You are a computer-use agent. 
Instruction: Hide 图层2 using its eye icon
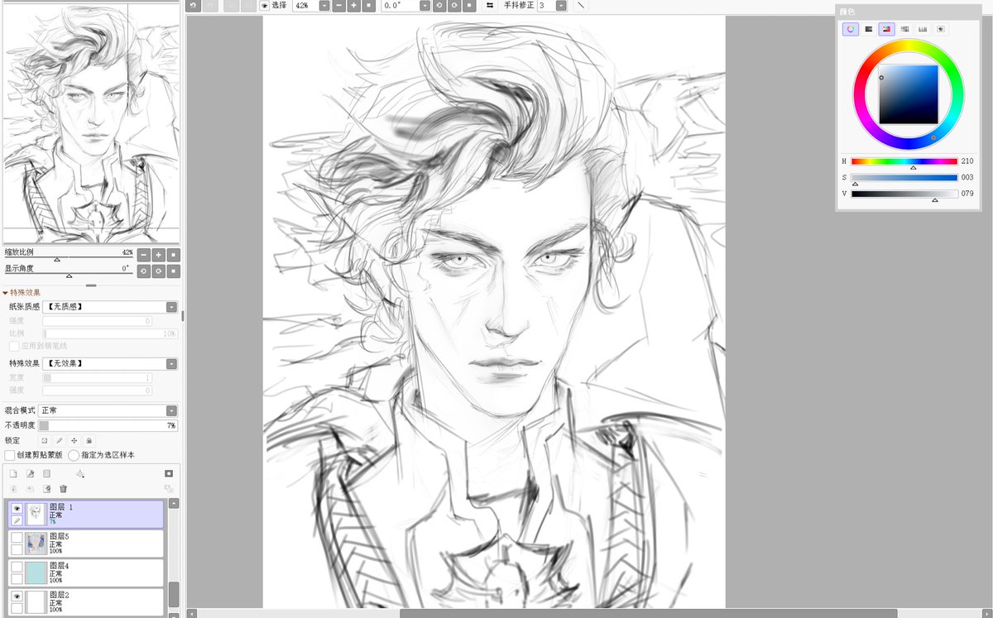(17, 596)
